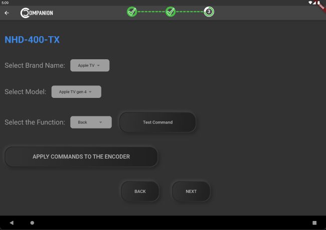Open the Apple TV gen 4 model dropdown

tap(76, 92)
